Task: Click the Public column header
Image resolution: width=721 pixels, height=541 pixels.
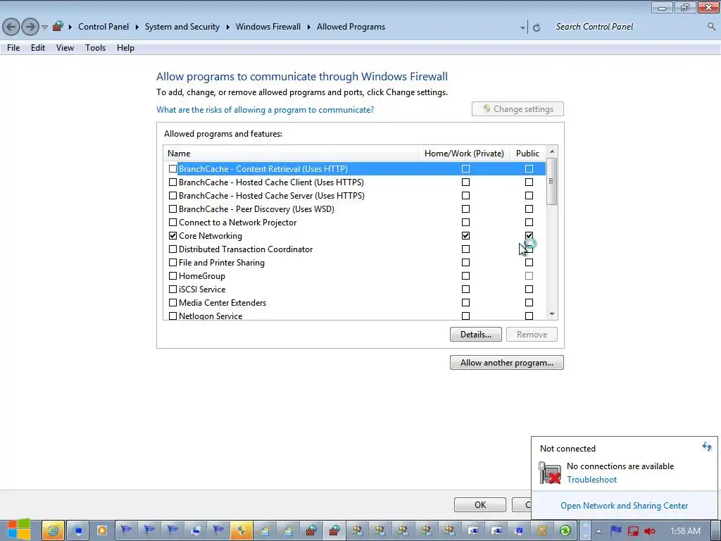Action: [x=528, y=153]
